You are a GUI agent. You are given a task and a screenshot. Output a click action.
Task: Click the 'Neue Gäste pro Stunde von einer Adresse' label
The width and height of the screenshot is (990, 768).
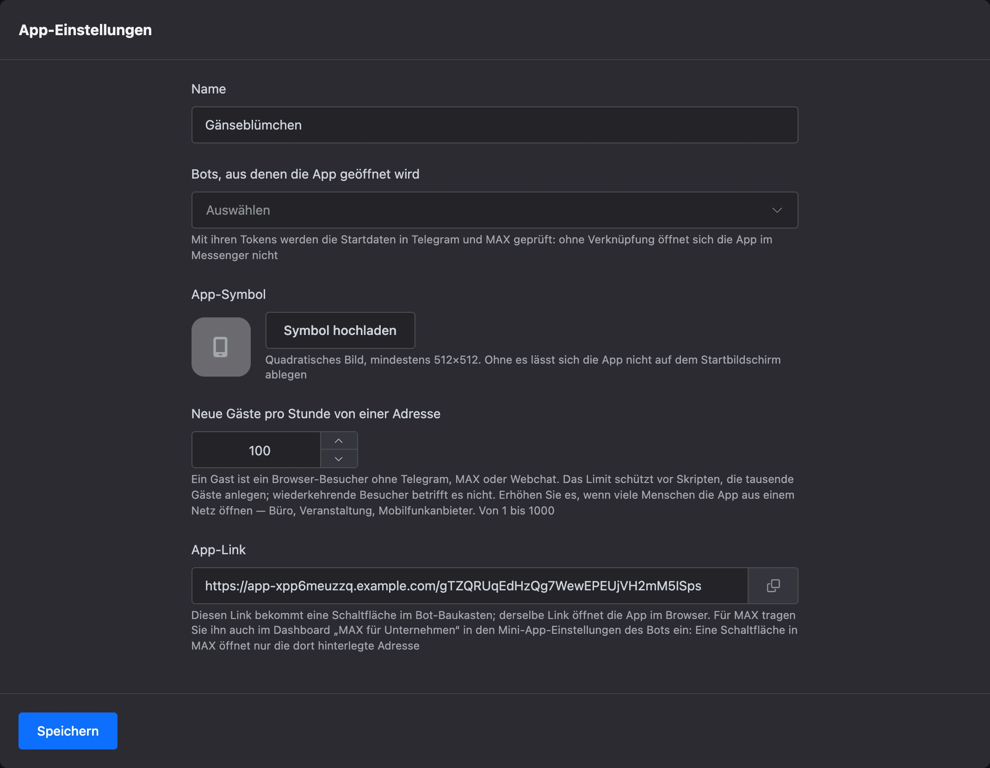[316, 414]
